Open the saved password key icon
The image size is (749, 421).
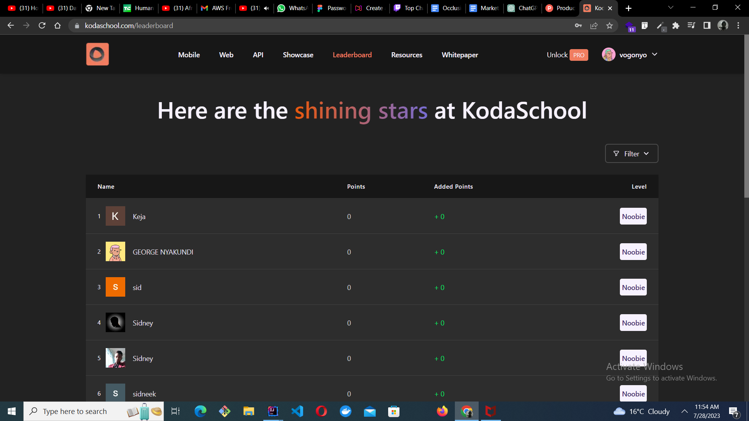coord(578,25)
